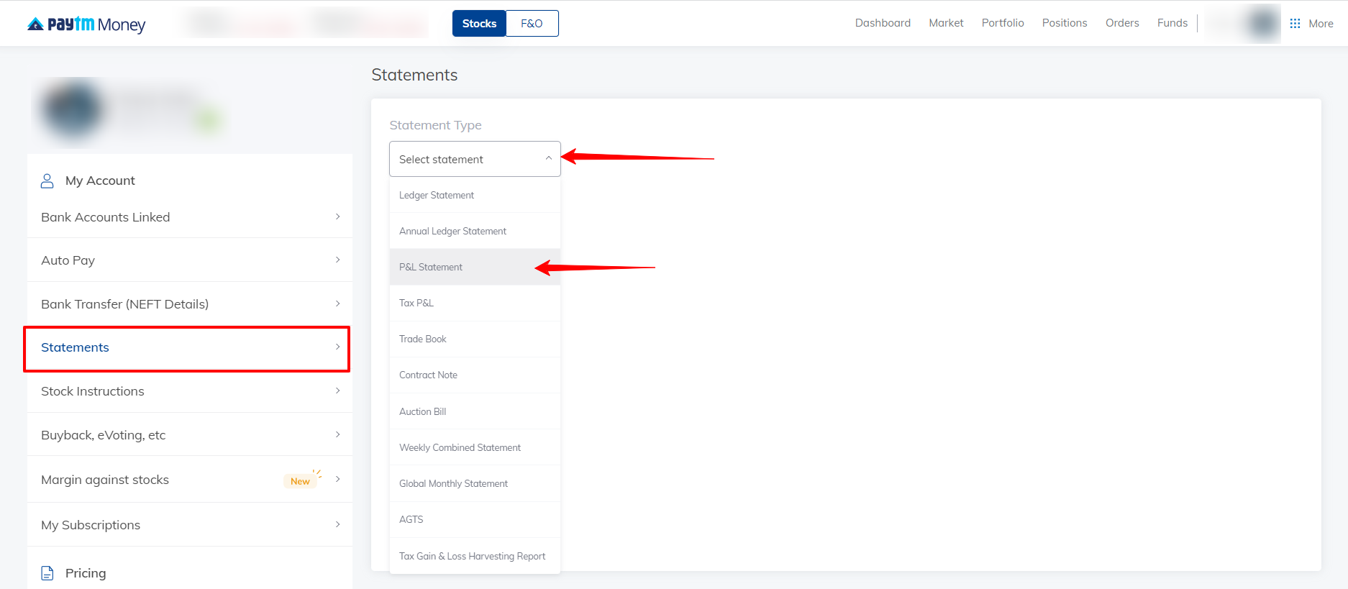Click the My Account person icon
Screen dimensions: 1348x589
coord(47,181)
